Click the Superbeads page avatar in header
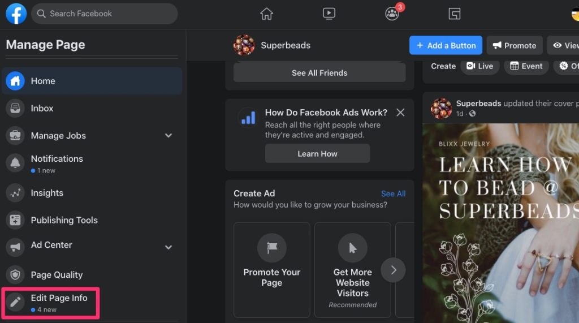Screen dimensions: 579x323 pos(244,45)
